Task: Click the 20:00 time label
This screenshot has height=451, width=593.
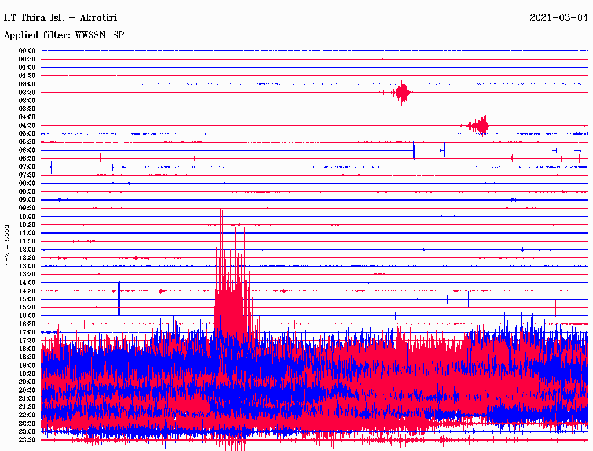Action: point(27,382)
